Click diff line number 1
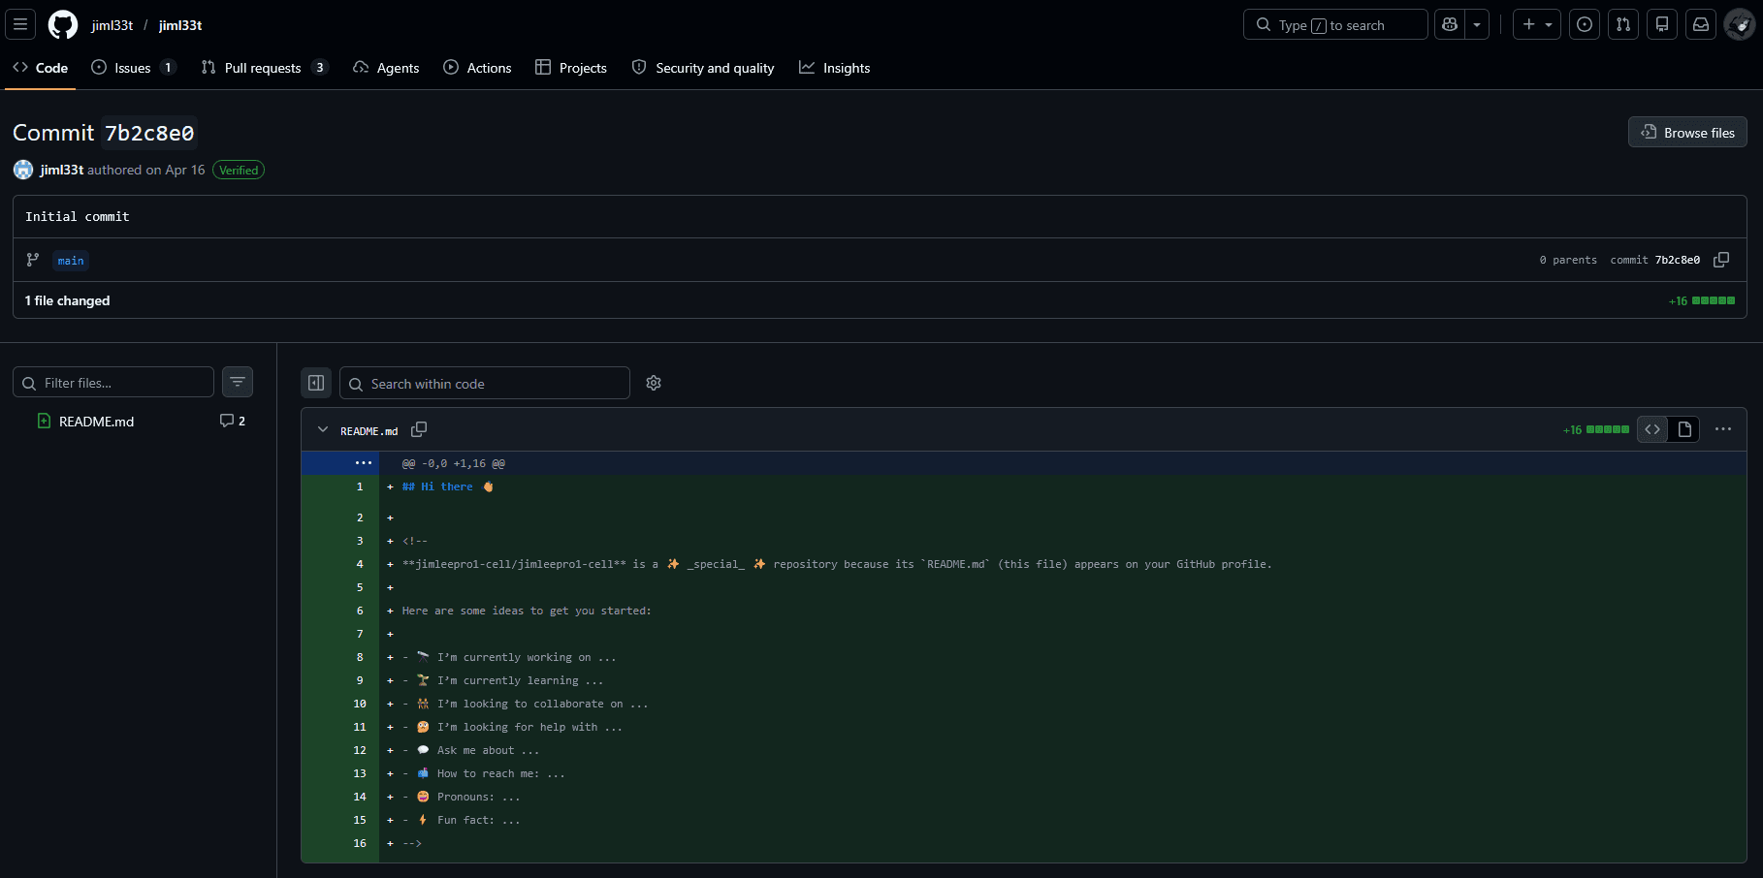This screenshot has width=1763, height=878. (360, 486)
